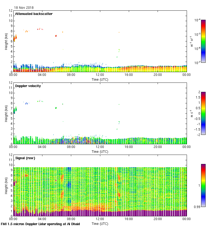Click Height (km) axis label of Doppler plot
The height and width of the screenshot is (227, 208).
click(6, 113)
